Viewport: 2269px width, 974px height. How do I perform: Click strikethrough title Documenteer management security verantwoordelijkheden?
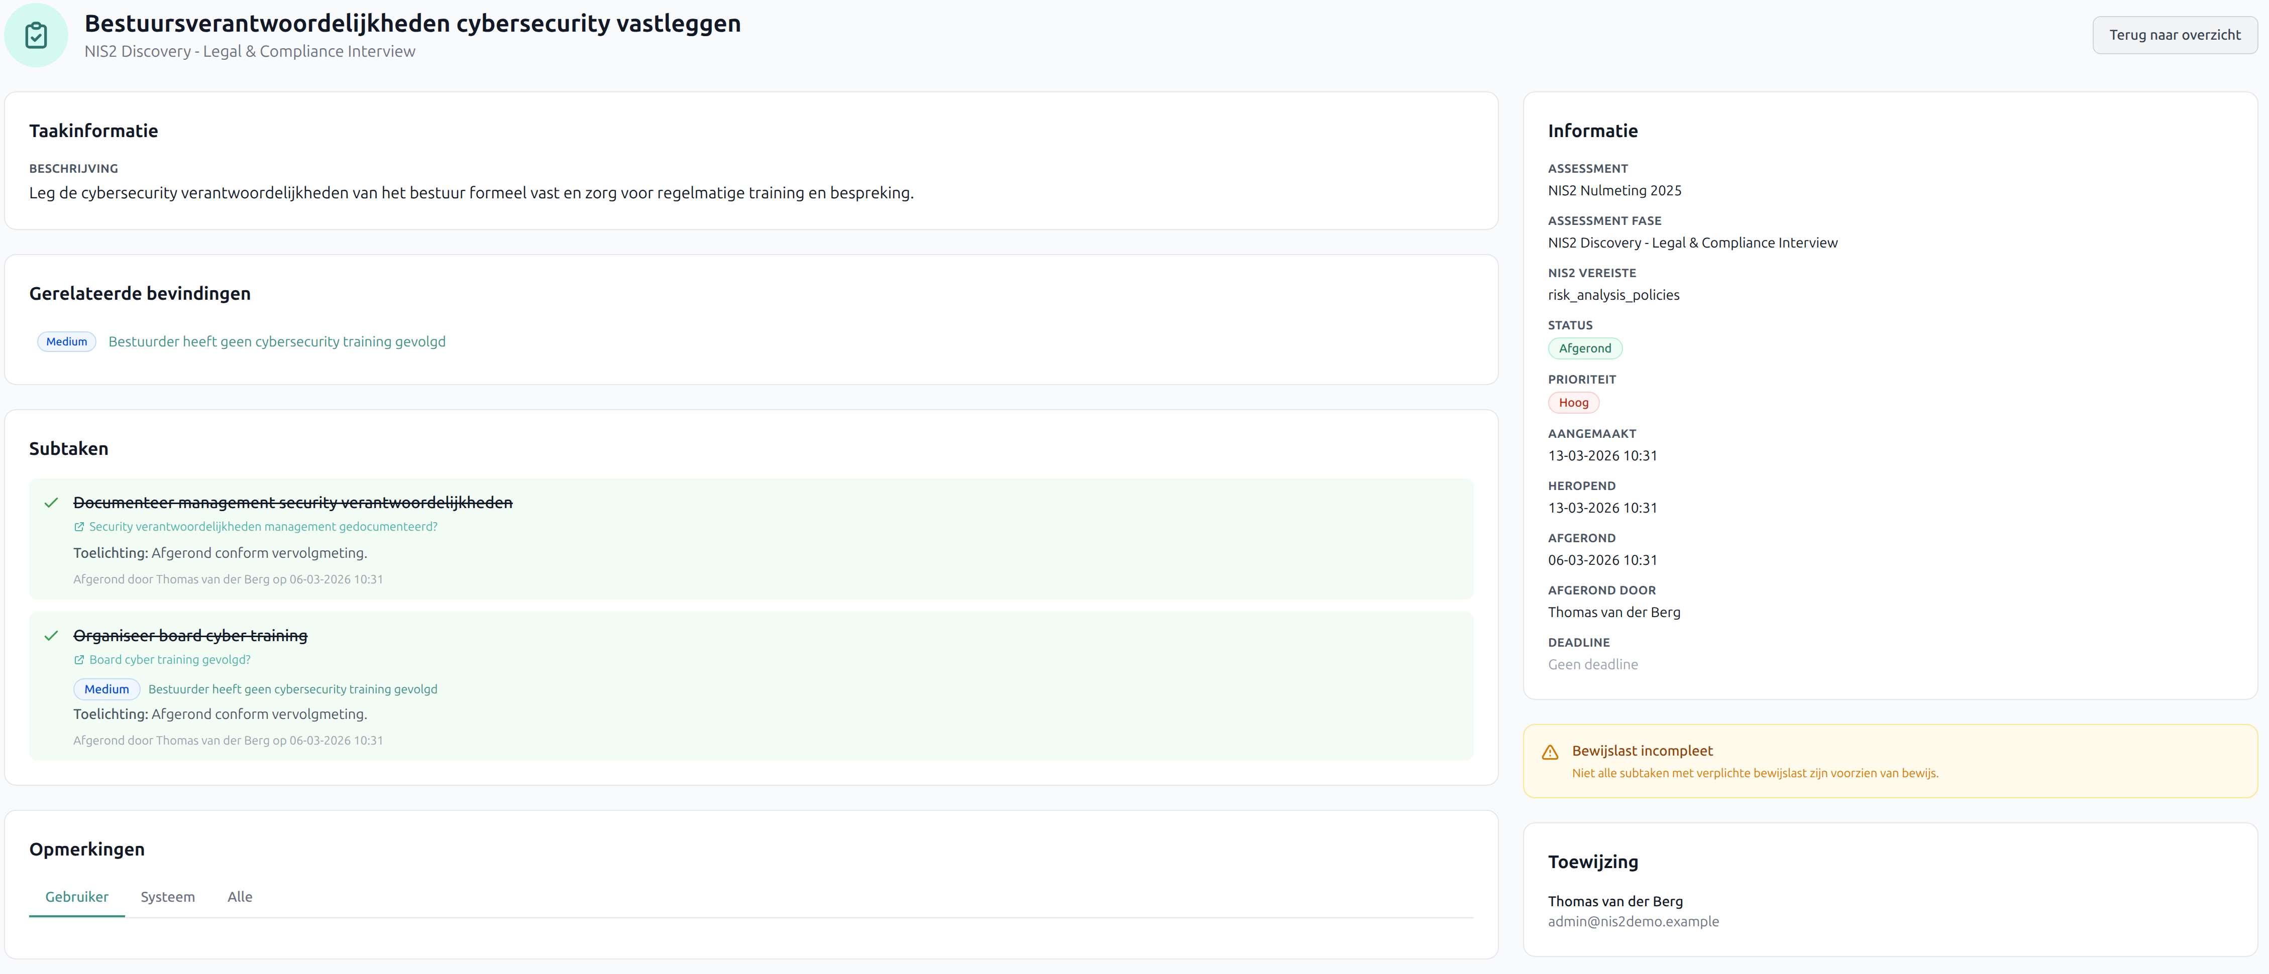(292, 503)
